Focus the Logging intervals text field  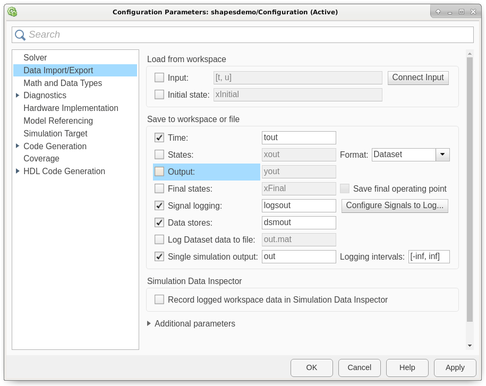pos(429,256)
